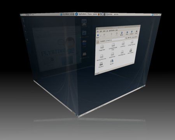Open the File menu in file browser
Screen dimensions: 175x140
[x=98, y=31]
